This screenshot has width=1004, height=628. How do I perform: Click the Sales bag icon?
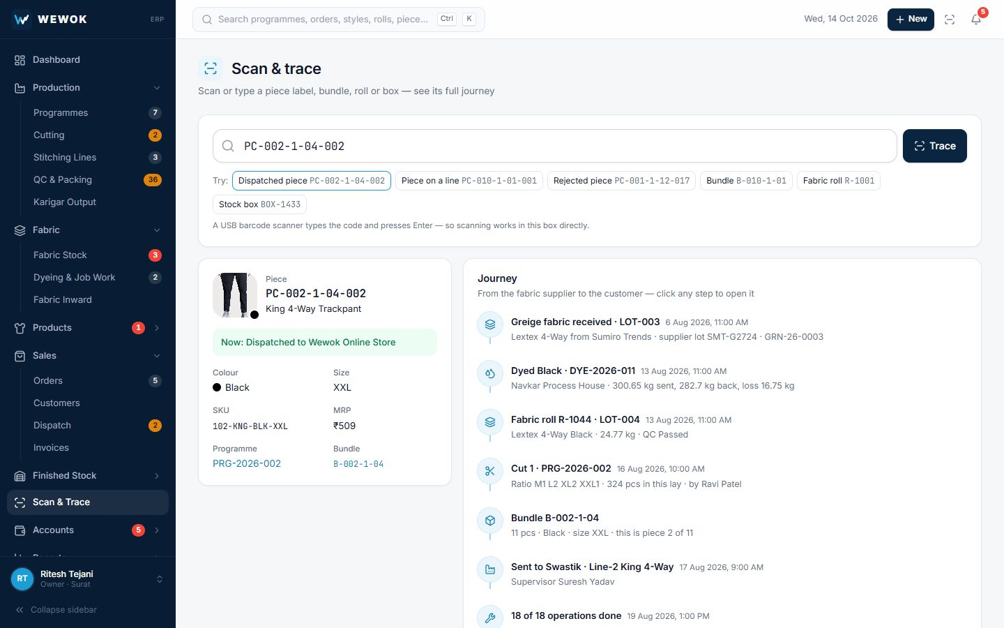20,356
